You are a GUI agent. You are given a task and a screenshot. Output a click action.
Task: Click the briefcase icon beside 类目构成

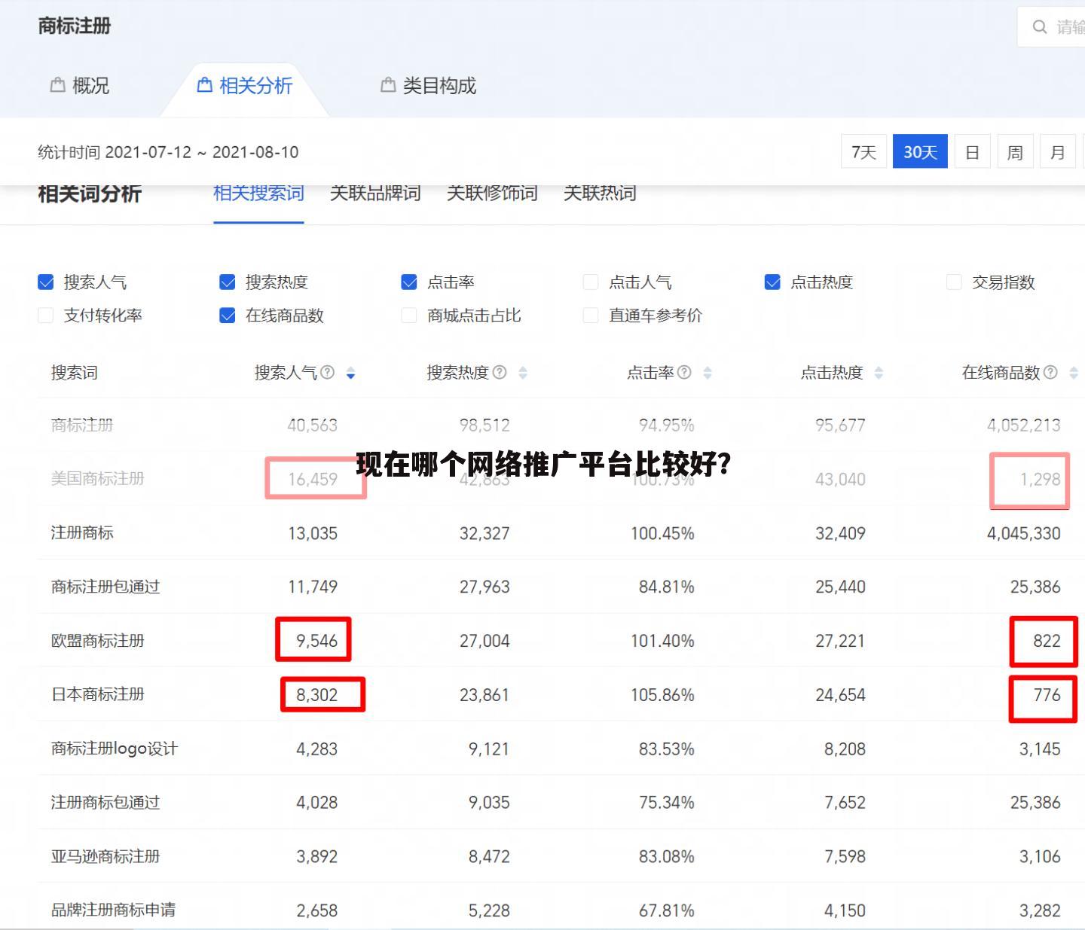(x=387, y=86)
